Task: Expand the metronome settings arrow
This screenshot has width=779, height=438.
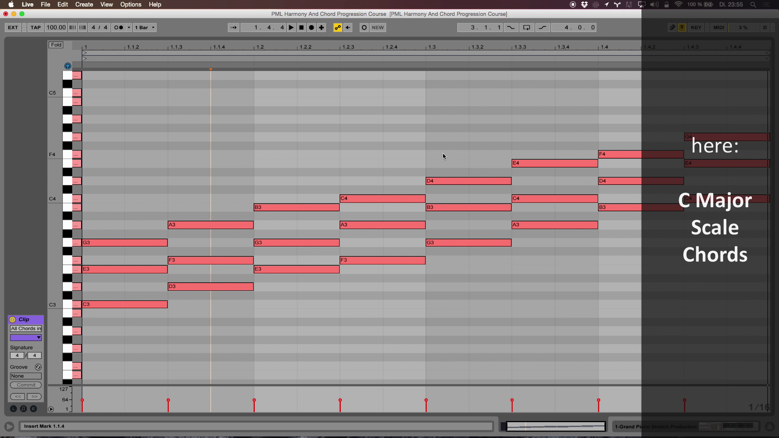Action: [129, 28]
